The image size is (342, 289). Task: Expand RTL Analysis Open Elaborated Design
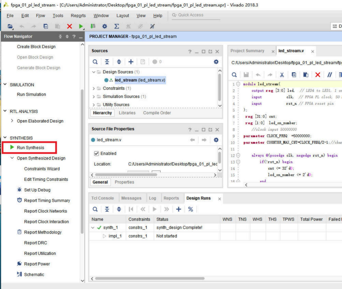[x=12, y=121]
